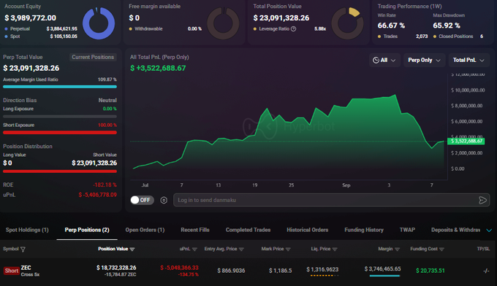Image resolution: width=497 pixels, height=286 pixels.
Task: Click the Short Exposure red bar
Action: pos(60,133)
